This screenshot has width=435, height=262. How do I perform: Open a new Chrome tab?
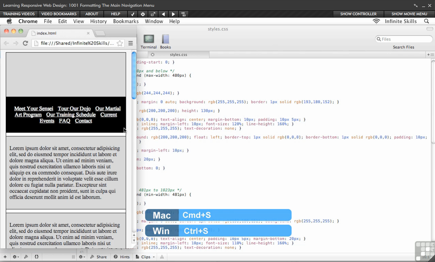coord(100,33)
